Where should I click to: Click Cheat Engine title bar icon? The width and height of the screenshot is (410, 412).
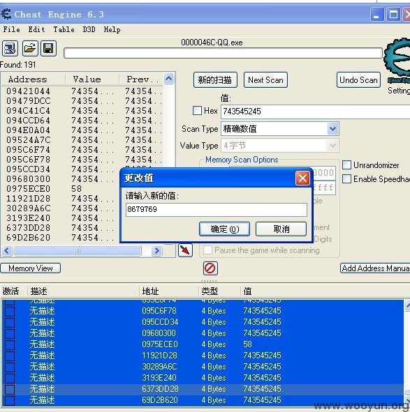[6, 14]
